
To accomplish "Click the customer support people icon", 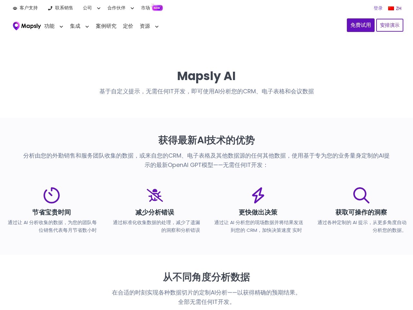I will [15, 8].
